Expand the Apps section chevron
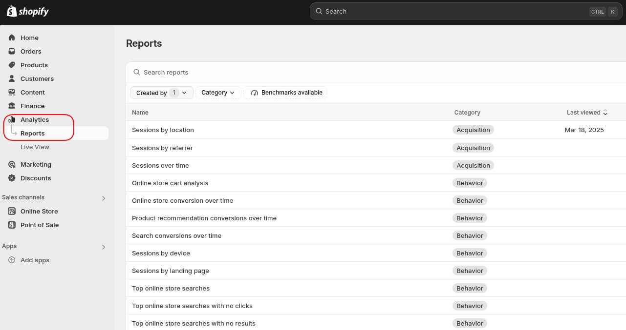Image resolution: width=626 pixels, height=330 pixels. click(x=104, y=247)
